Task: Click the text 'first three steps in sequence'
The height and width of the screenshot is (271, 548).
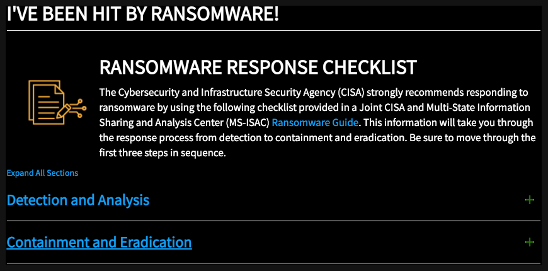Action: [x=161, y=153]
